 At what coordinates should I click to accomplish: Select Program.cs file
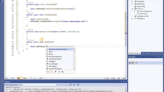(141, 19)
